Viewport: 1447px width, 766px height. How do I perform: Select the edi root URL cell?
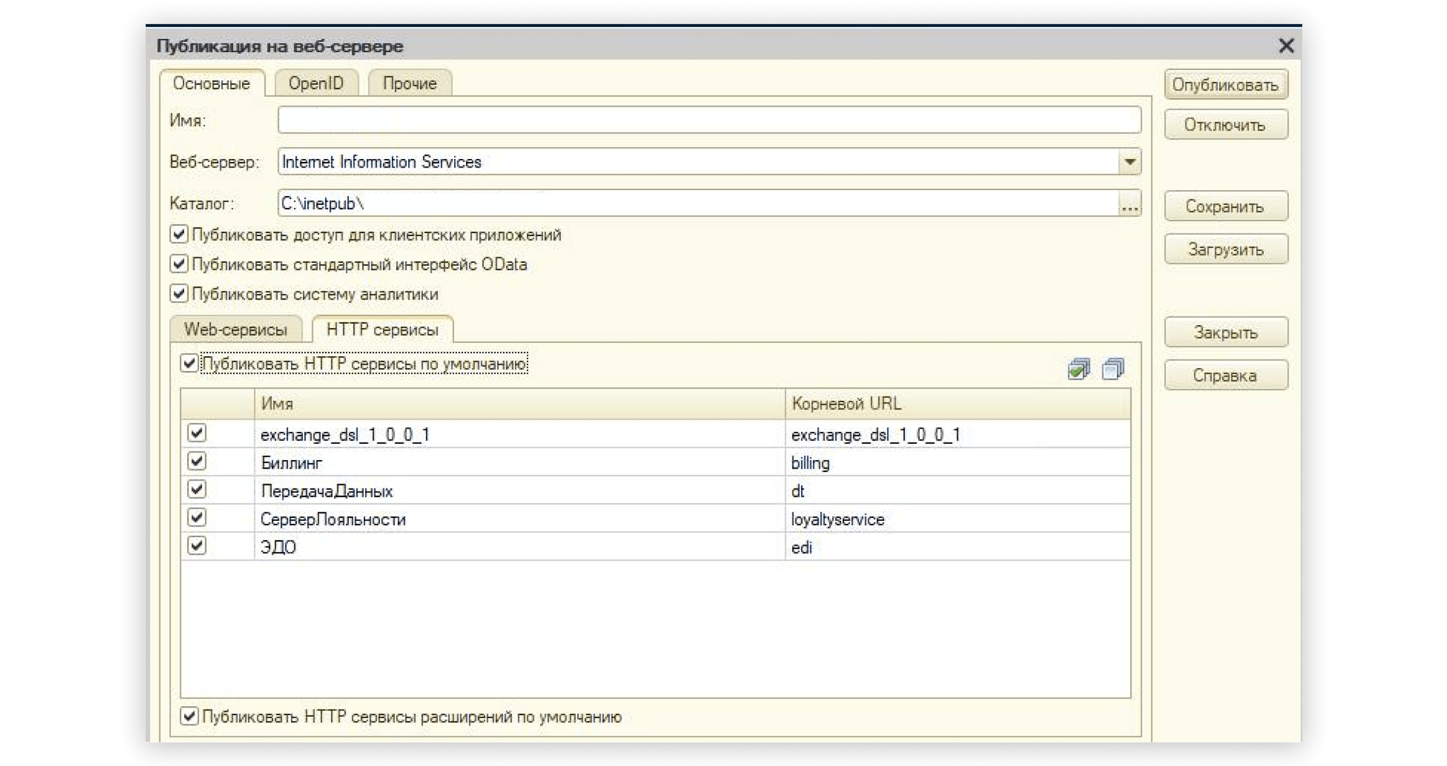pyautogui.click(x=958, y=547)
